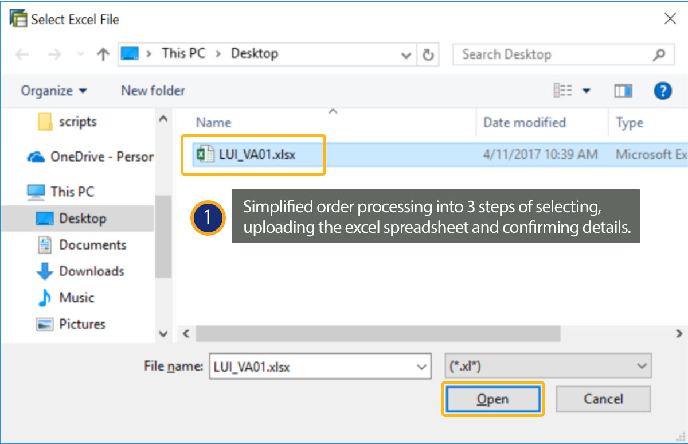The height and width of the screenshot is (444, 688).
Task: Click the Open button
Action: pyautogui.click(x=492, y=399)
